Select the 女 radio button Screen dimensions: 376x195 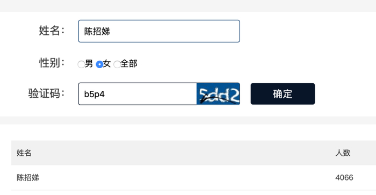coord(99,64)
